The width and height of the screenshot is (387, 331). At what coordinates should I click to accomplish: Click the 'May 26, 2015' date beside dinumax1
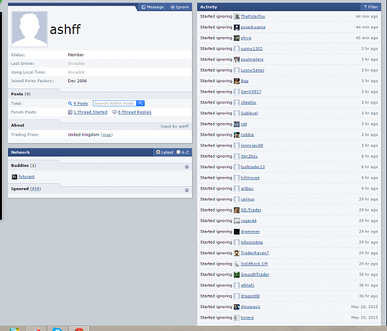(x=365, y=307)
